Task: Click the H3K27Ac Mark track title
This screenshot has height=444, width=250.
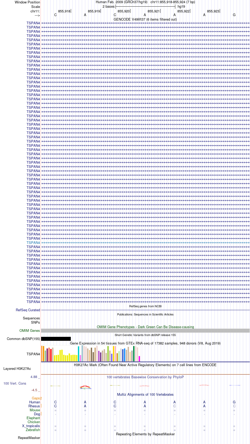Action: 145,365
